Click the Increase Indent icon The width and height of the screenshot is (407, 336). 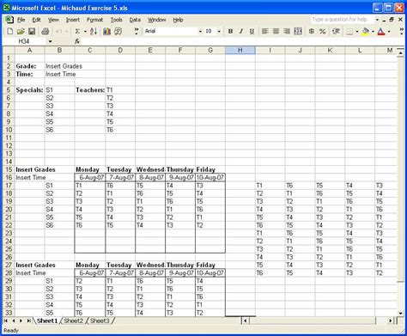pyautogui.click(x=337, y=31)
